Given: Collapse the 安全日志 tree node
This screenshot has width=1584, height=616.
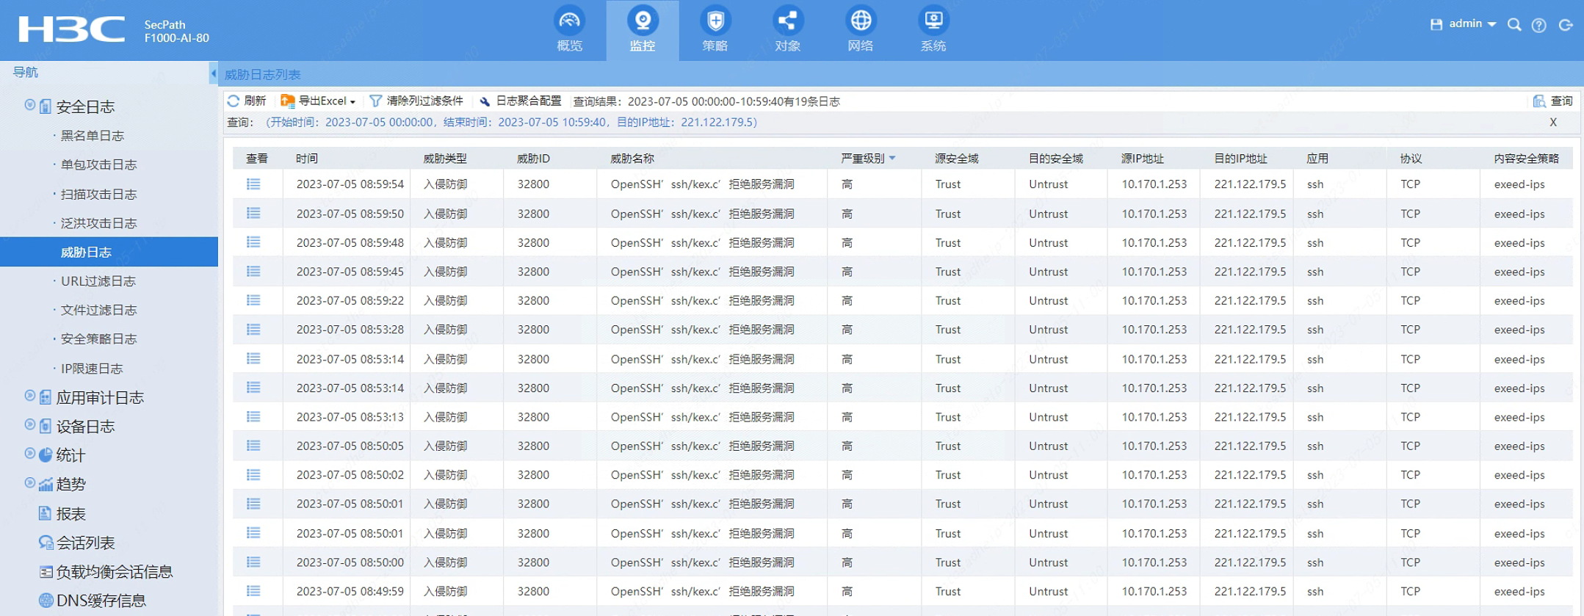Looking at the screenshot, I should (30, 105).
